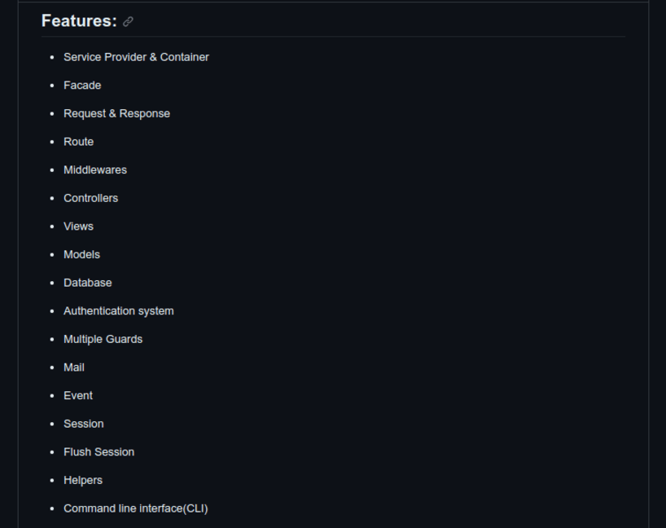Click the anchor link icon beside Features

(x=128, y=22)
